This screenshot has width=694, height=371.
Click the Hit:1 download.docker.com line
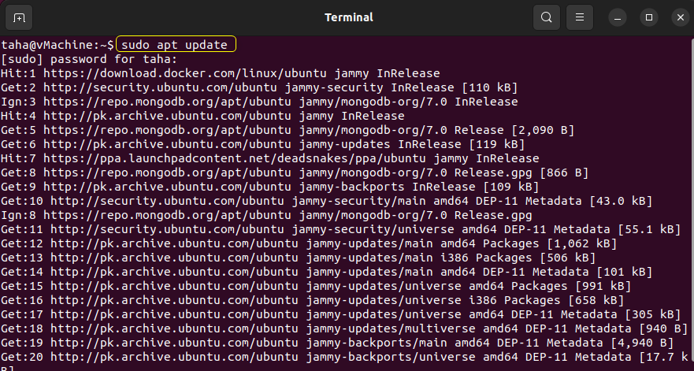point(221,73)
